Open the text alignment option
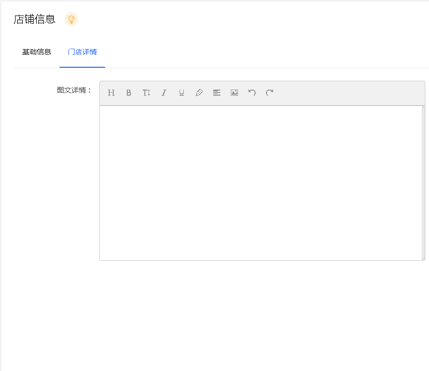The width and height of the screenshot is (429, 371). [x=217, y=93]
